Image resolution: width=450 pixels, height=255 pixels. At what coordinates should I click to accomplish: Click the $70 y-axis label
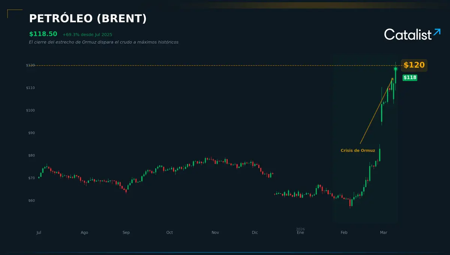(x=32, y=178)
